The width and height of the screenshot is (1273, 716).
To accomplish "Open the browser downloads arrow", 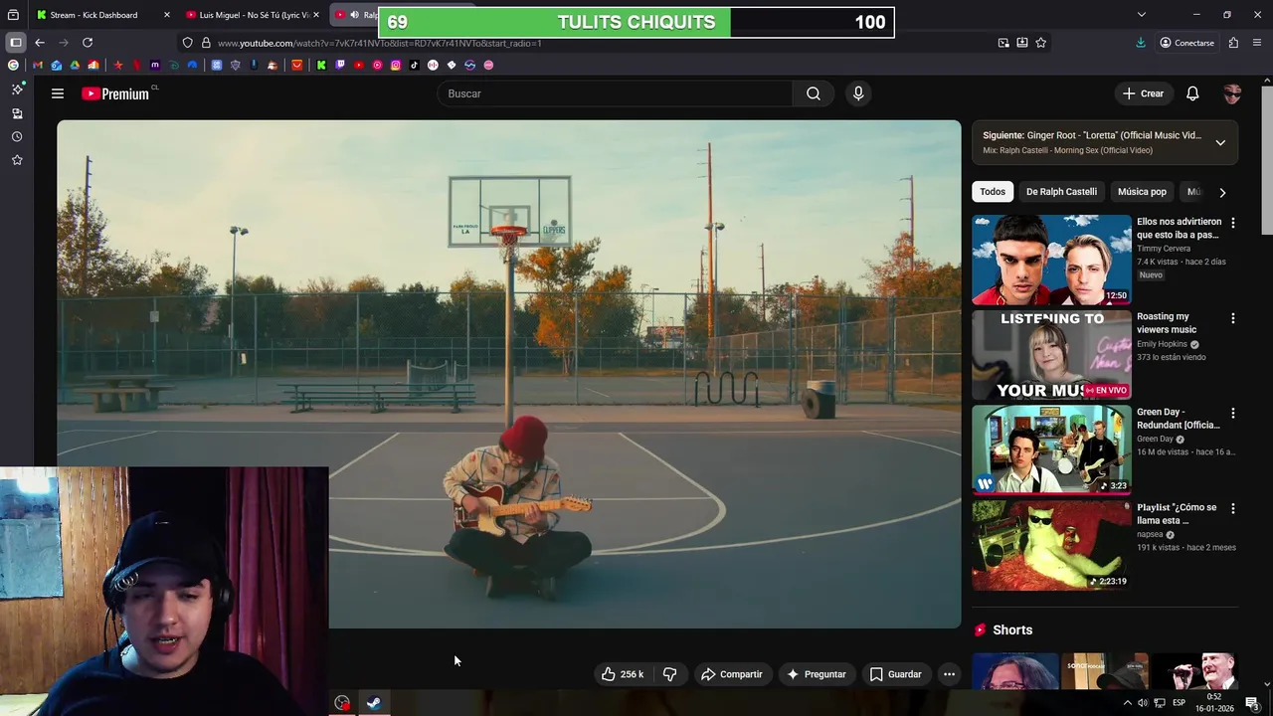I will tap(1141, 43).
